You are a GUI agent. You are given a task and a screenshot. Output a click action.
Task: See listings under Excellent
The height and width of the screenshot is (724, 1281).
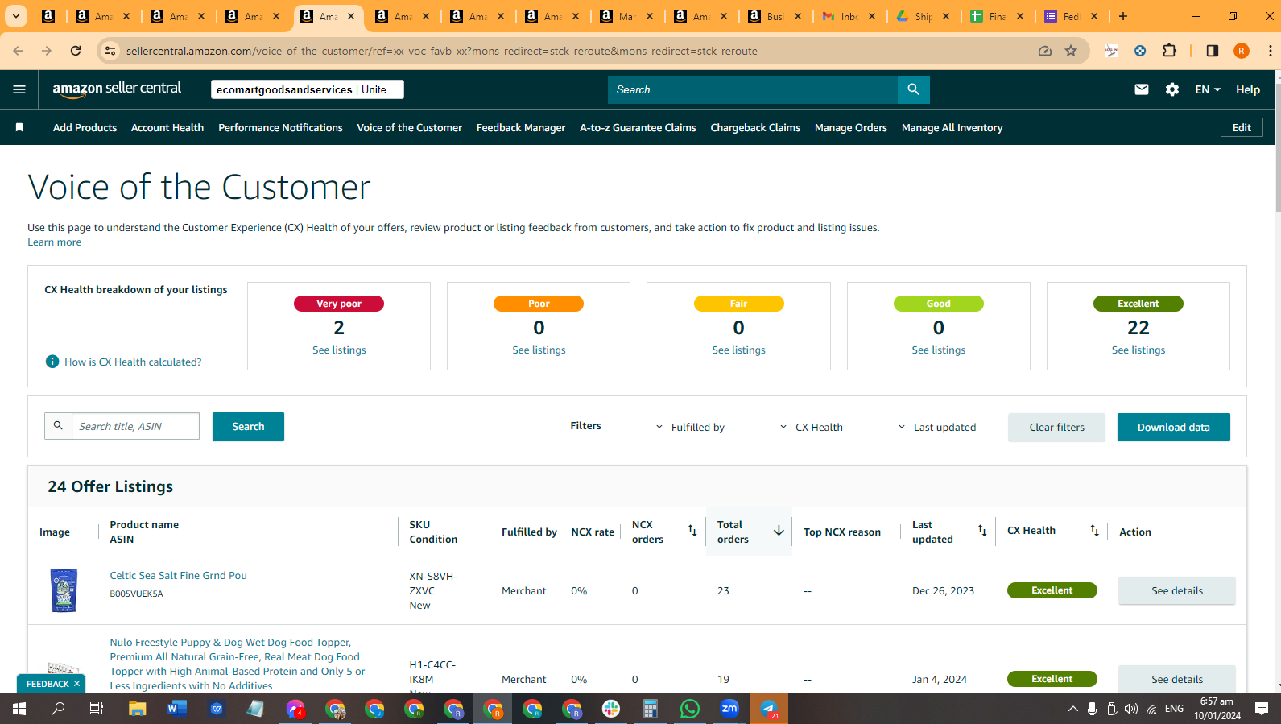[1138, 350]
